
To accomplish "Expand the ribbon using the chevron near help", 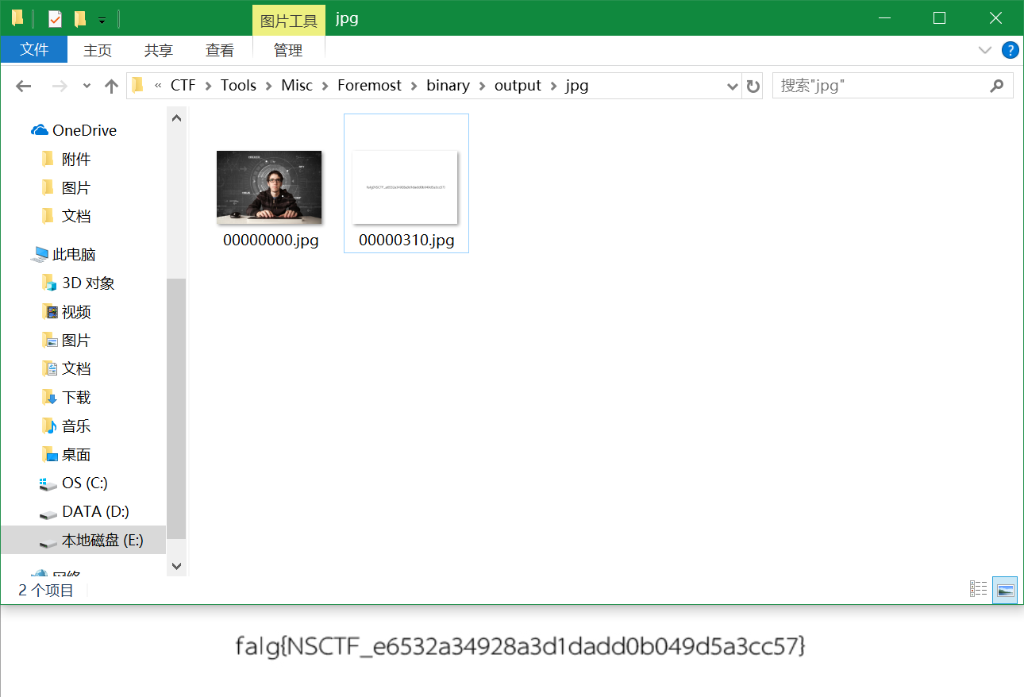I will point(984,50).
